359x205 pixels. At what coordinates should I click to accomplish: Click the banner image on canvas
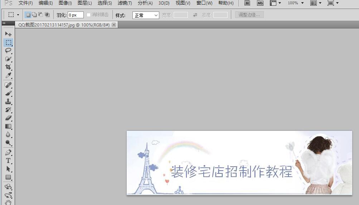pos(239,163)
